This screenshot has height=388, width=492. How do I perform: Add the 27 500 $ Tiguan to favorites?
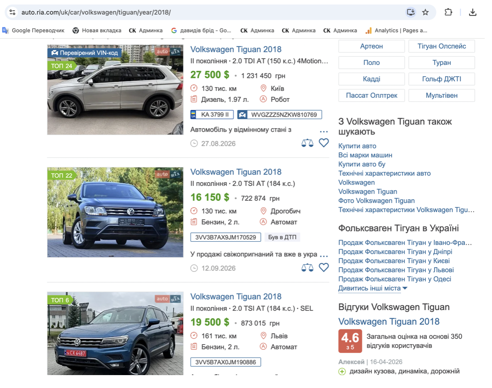tap(324, 143)
